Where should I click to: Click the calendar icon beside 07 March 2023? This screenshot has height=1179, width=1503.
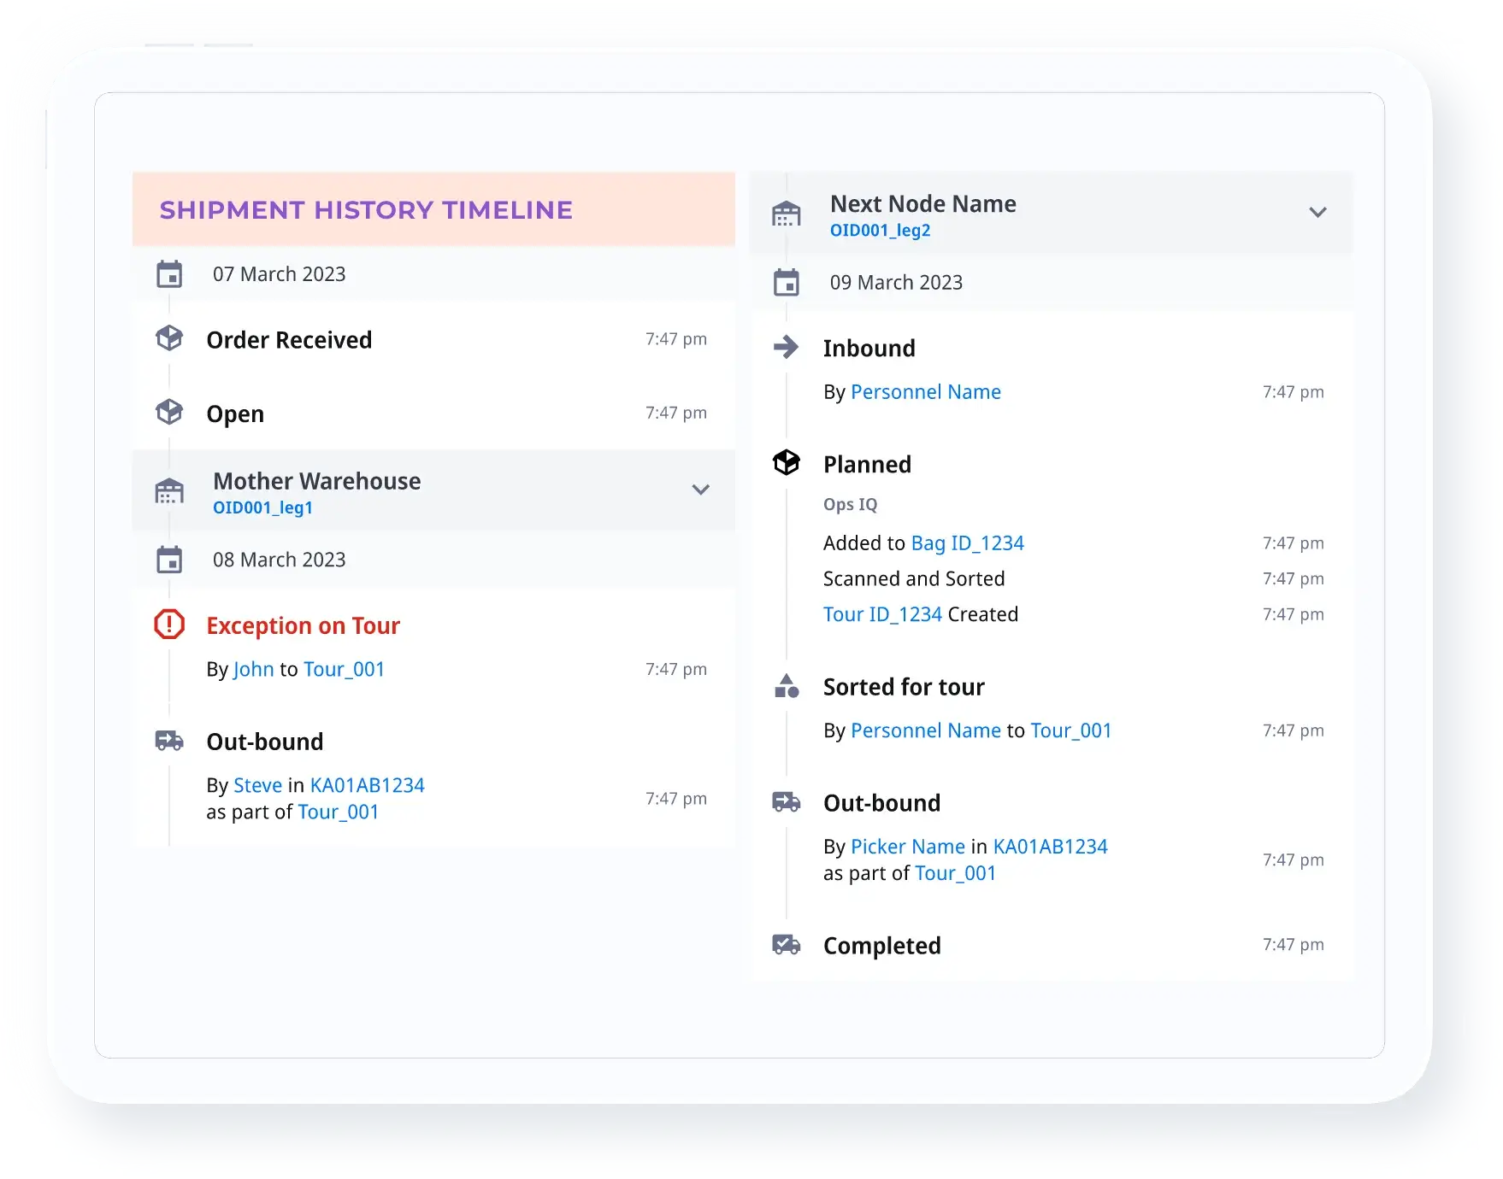click(169, 274)
